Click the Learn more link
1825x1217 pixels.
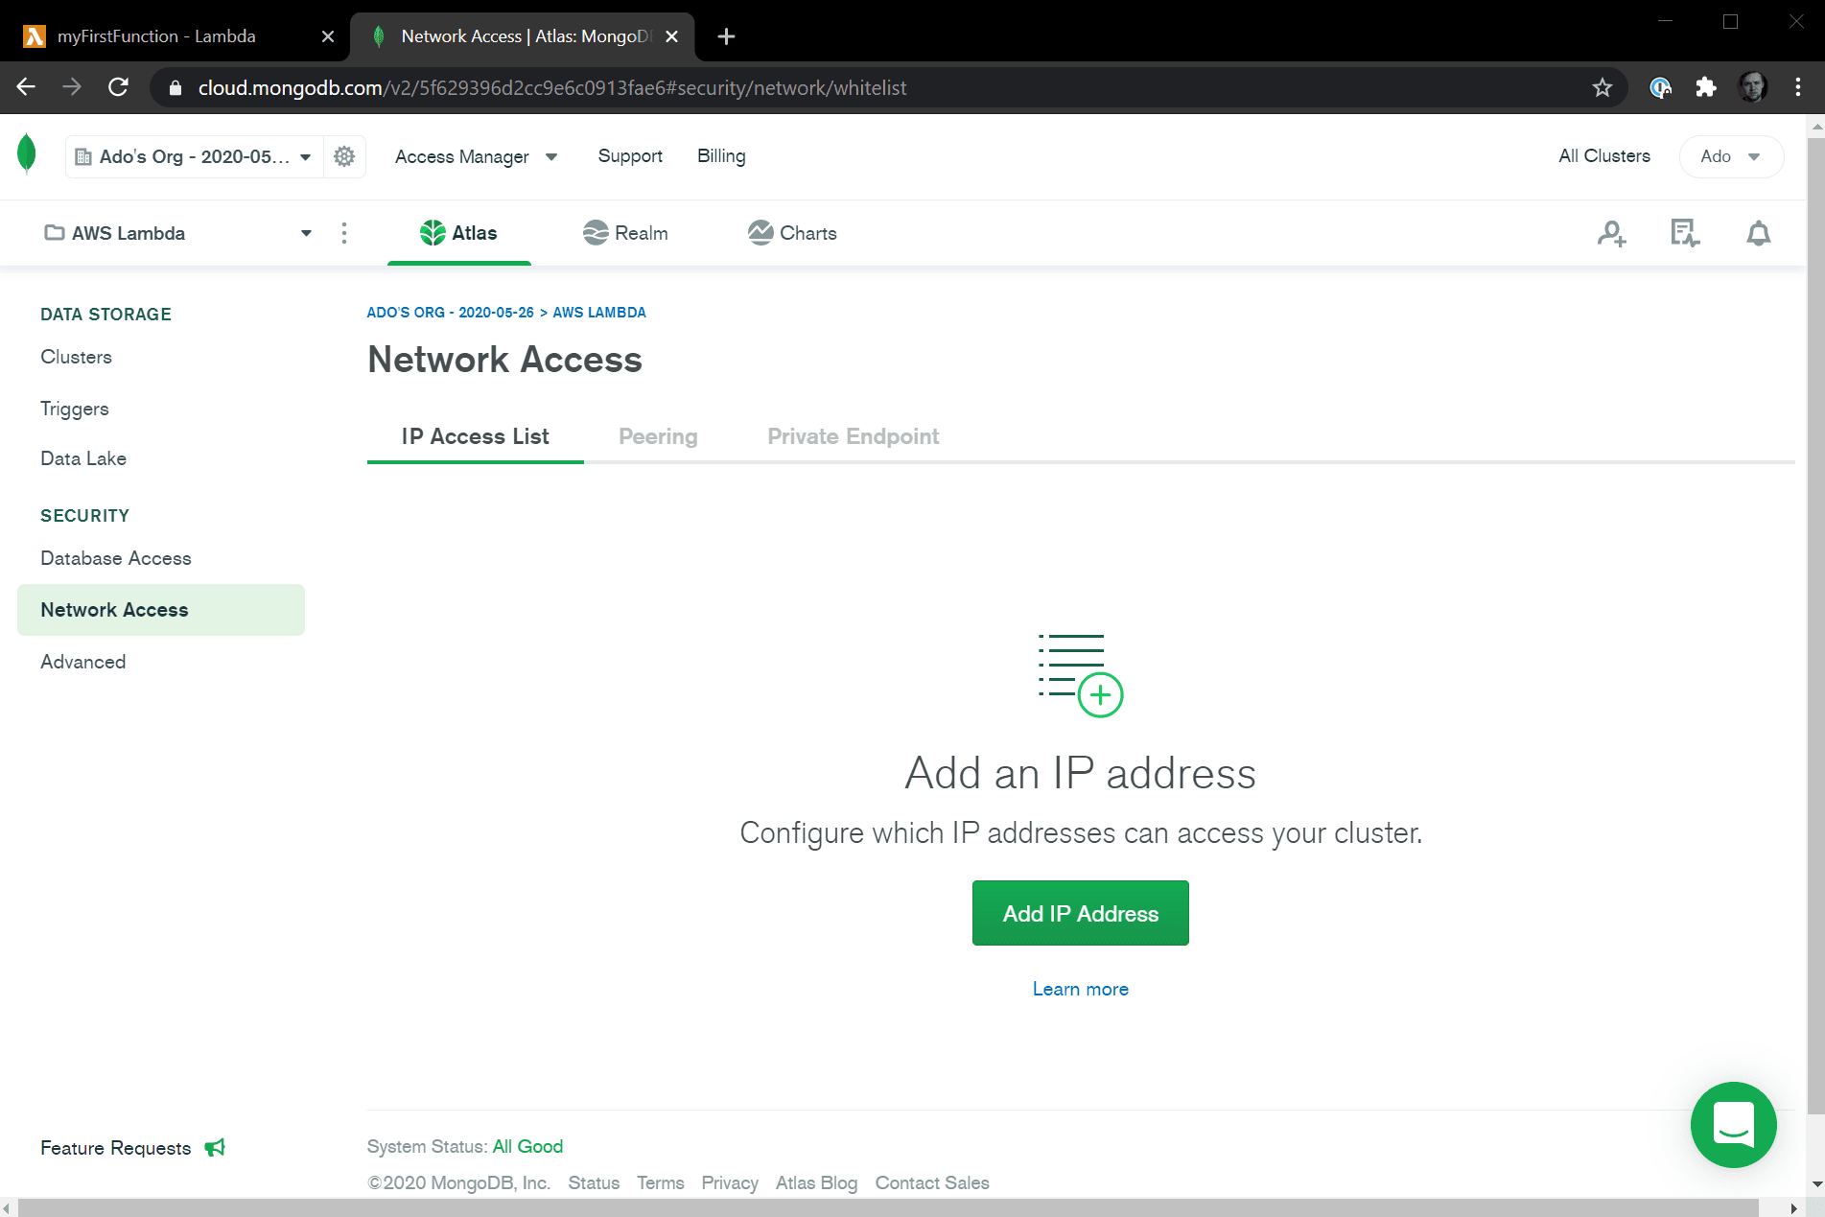point(1080,989)
